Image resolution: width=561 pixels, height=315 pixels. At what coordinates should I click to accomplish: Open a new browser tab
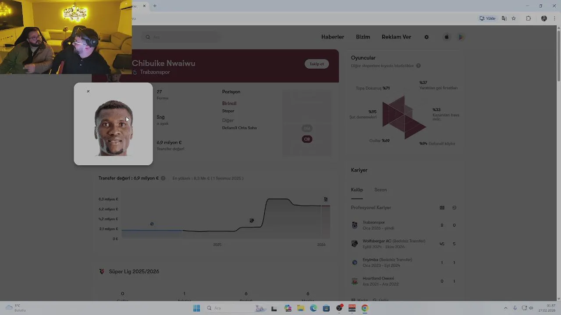155,6
